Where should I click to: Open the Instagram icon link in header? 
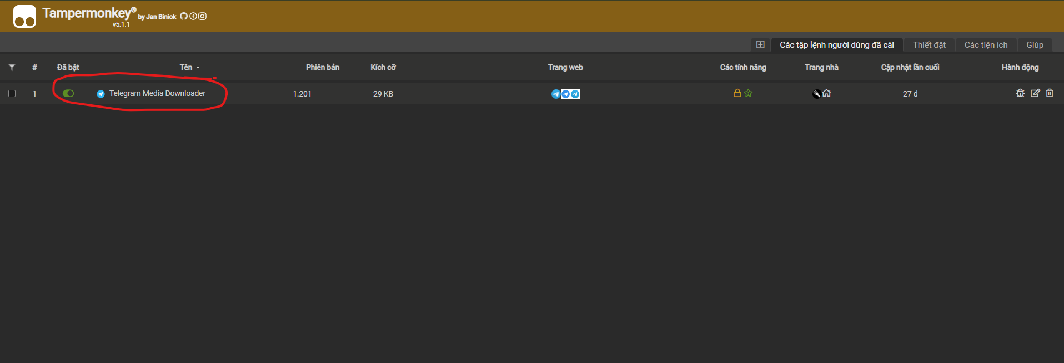pyautogui.click(x=203, y=16)
